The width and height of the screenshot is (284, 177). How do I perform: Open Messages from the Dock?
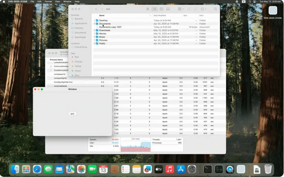pyautogui.click(x=48, y=170)
